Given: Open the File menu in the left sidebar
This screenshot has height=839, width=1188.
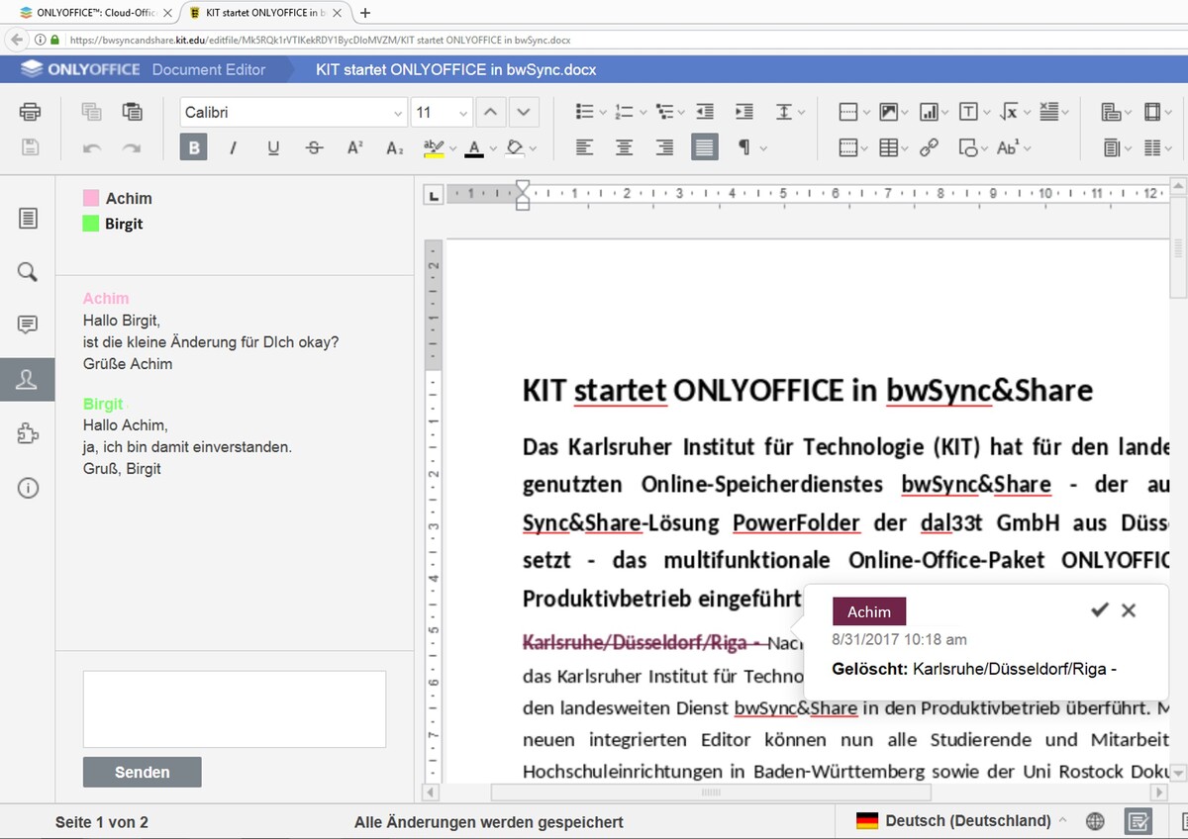Looking at the screenshot, I should 28,218.
